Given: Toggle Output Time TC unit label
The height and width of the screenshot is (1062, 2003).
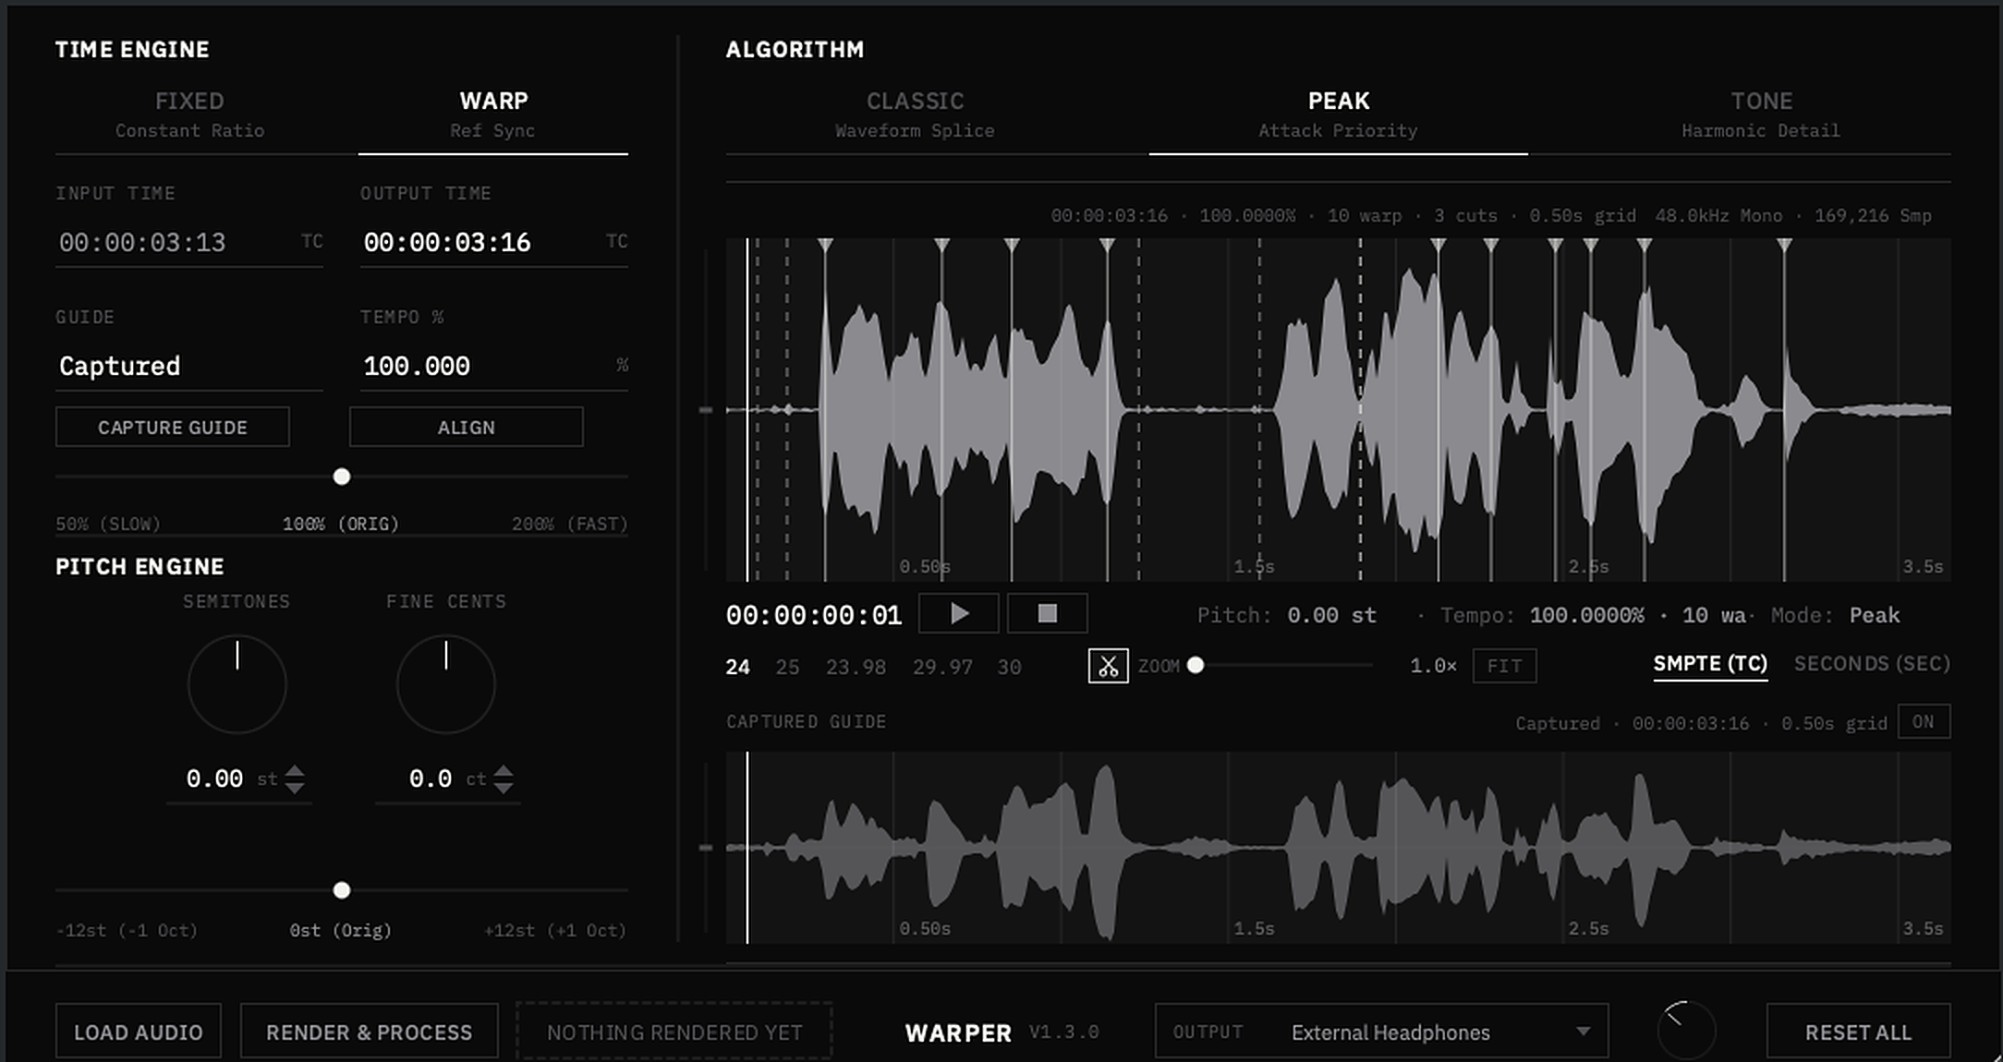Looking at the screenshot, I should 617,241.
